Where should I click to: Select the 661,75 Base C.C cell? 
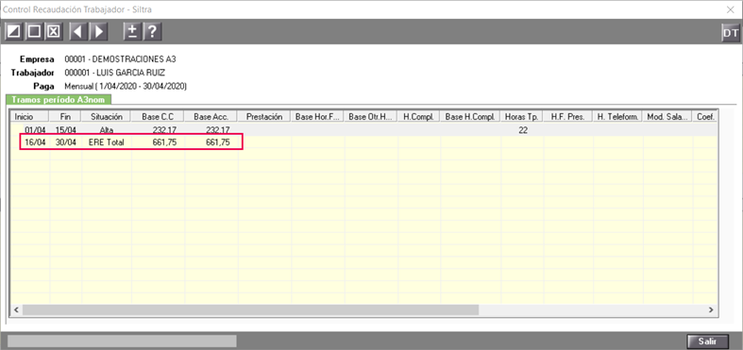158,142
